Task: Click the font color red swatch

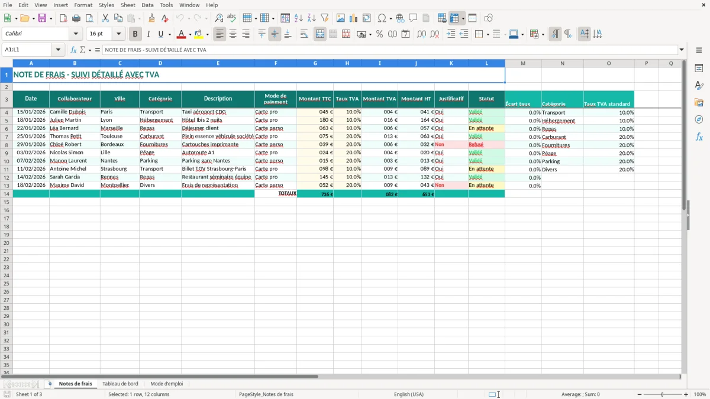Action: (x=181, y=34)
